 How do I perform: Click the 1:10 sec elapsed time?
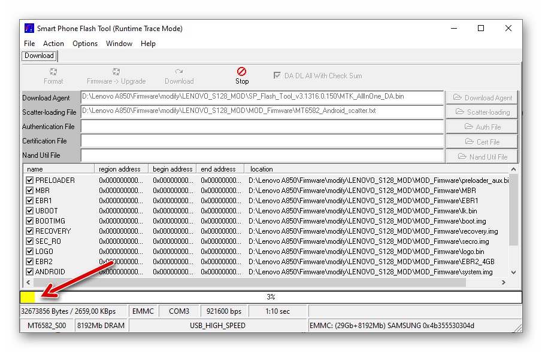point(277,311)
